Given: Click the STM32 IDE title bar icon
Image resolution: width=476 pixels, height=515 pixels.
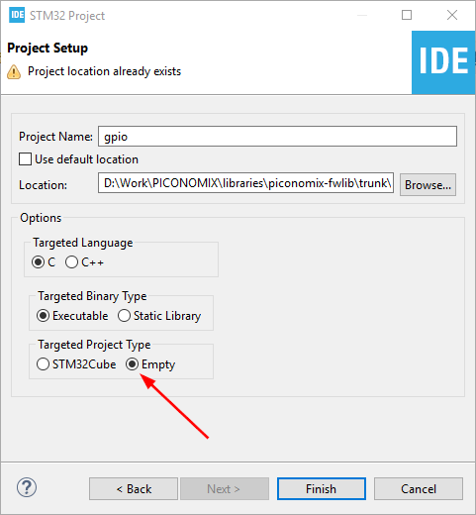Looking at the screenshot, I should click(x=17, y=15).
